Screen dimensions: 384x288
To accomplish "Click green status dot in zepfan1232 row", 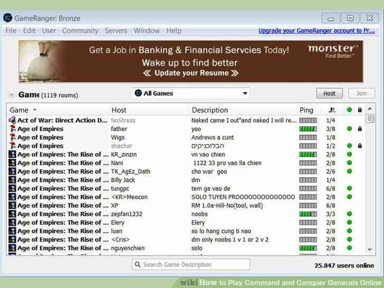I will pyautogui.click(x=350, y=214).
